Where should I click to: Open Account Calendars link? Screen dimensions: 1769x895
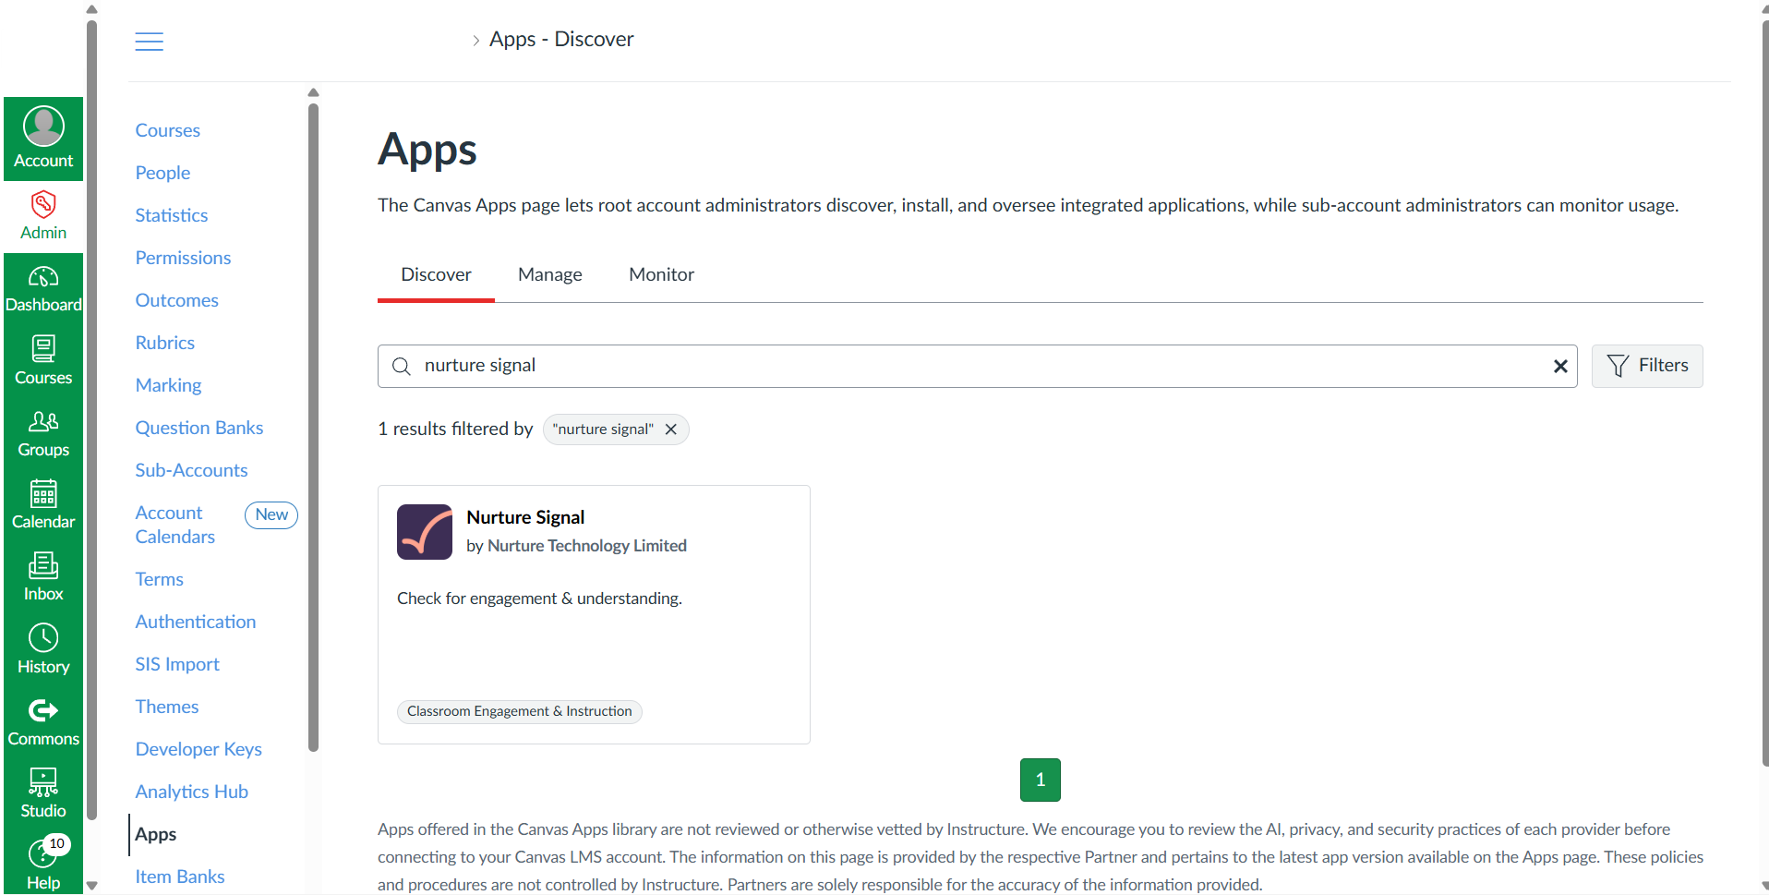pyautogui.click(x=175, y=525)
